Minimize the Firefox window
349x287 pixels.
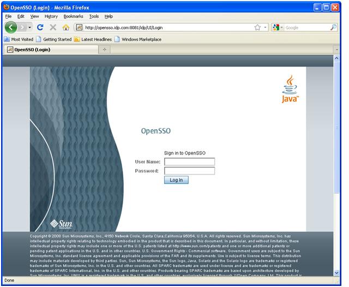coord(317,8)
